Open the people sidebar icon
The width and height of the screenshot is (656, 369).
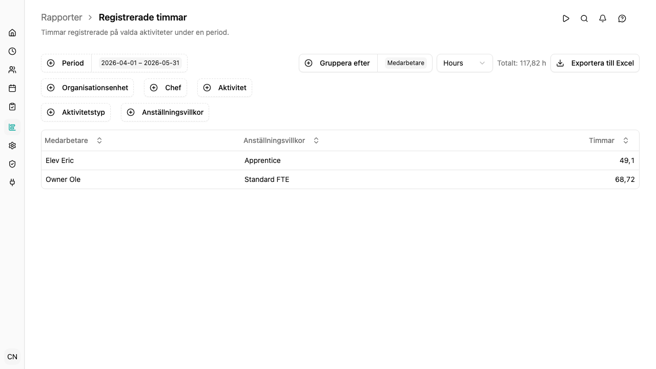click(x=12, y=70)
